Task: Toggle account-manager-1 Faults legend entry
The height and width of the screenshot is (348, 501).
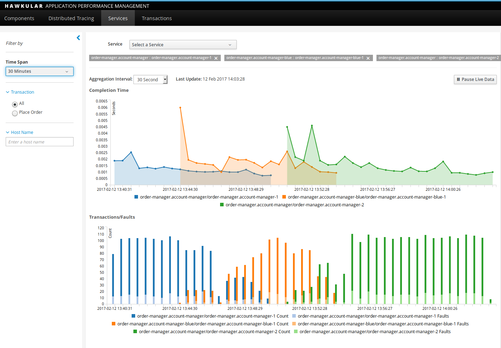Action: (370, 316)
